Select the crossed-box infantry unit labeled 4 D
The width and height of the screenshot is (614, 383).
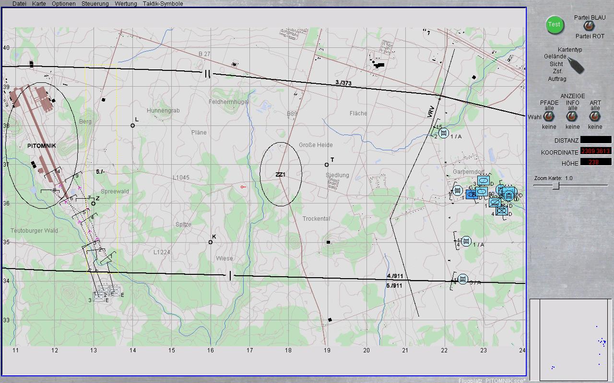[502, 210]
